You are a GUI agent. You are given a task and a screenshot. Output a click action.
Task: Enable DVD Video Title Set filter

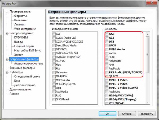point(54,53)
